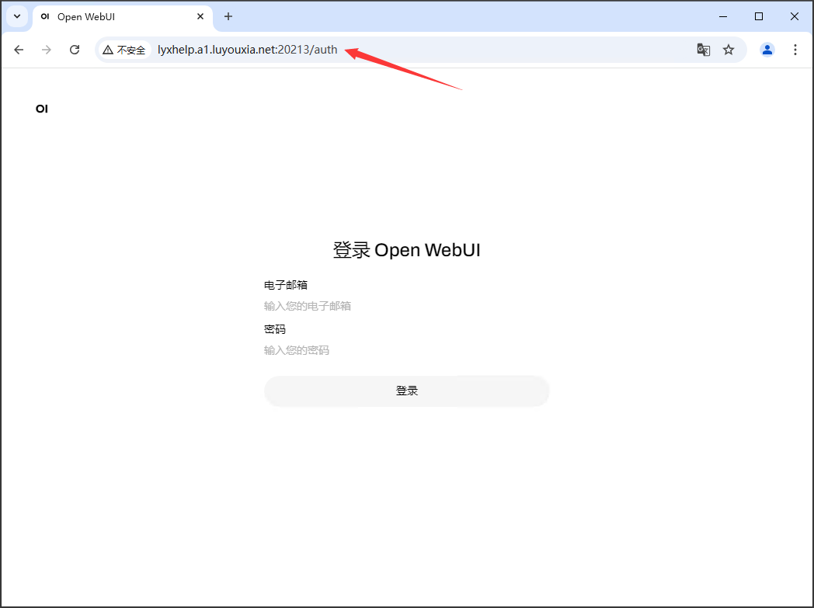The width and height of the screenshot is (814, 608).
Task: Bookmark this page with the star
Action: pyautogui.click(x=729, y=50)
